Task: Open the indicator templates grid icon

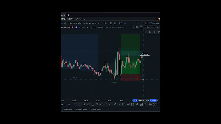Action: [115, 23]
